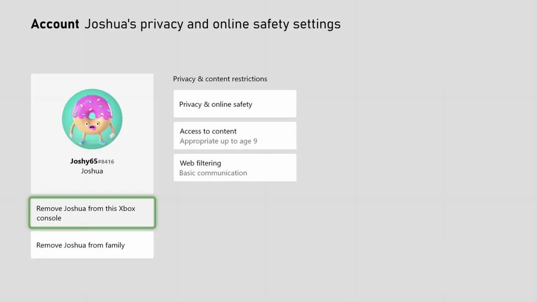Screen dimensions: 537x302
Task: Click the privacy and online safety settings title
Action: coord(212,24)
